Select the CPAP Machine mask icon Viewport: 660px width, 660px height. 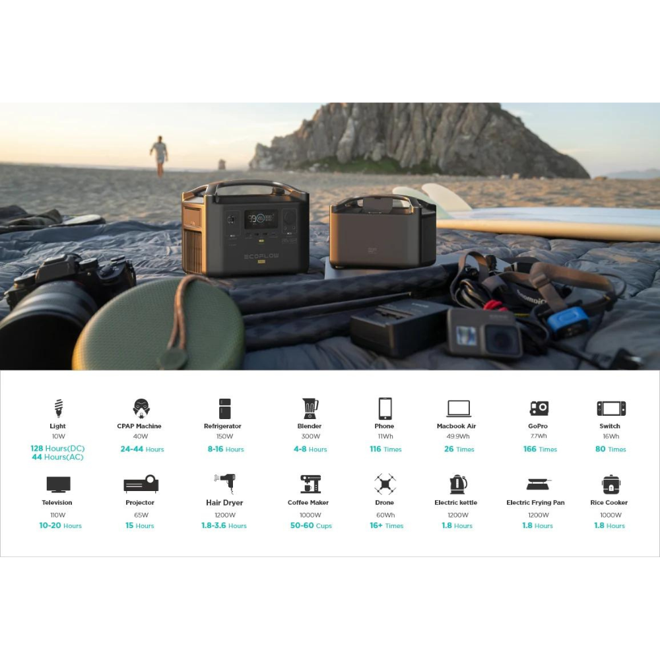pyautogui.click(x=141, y=408)
